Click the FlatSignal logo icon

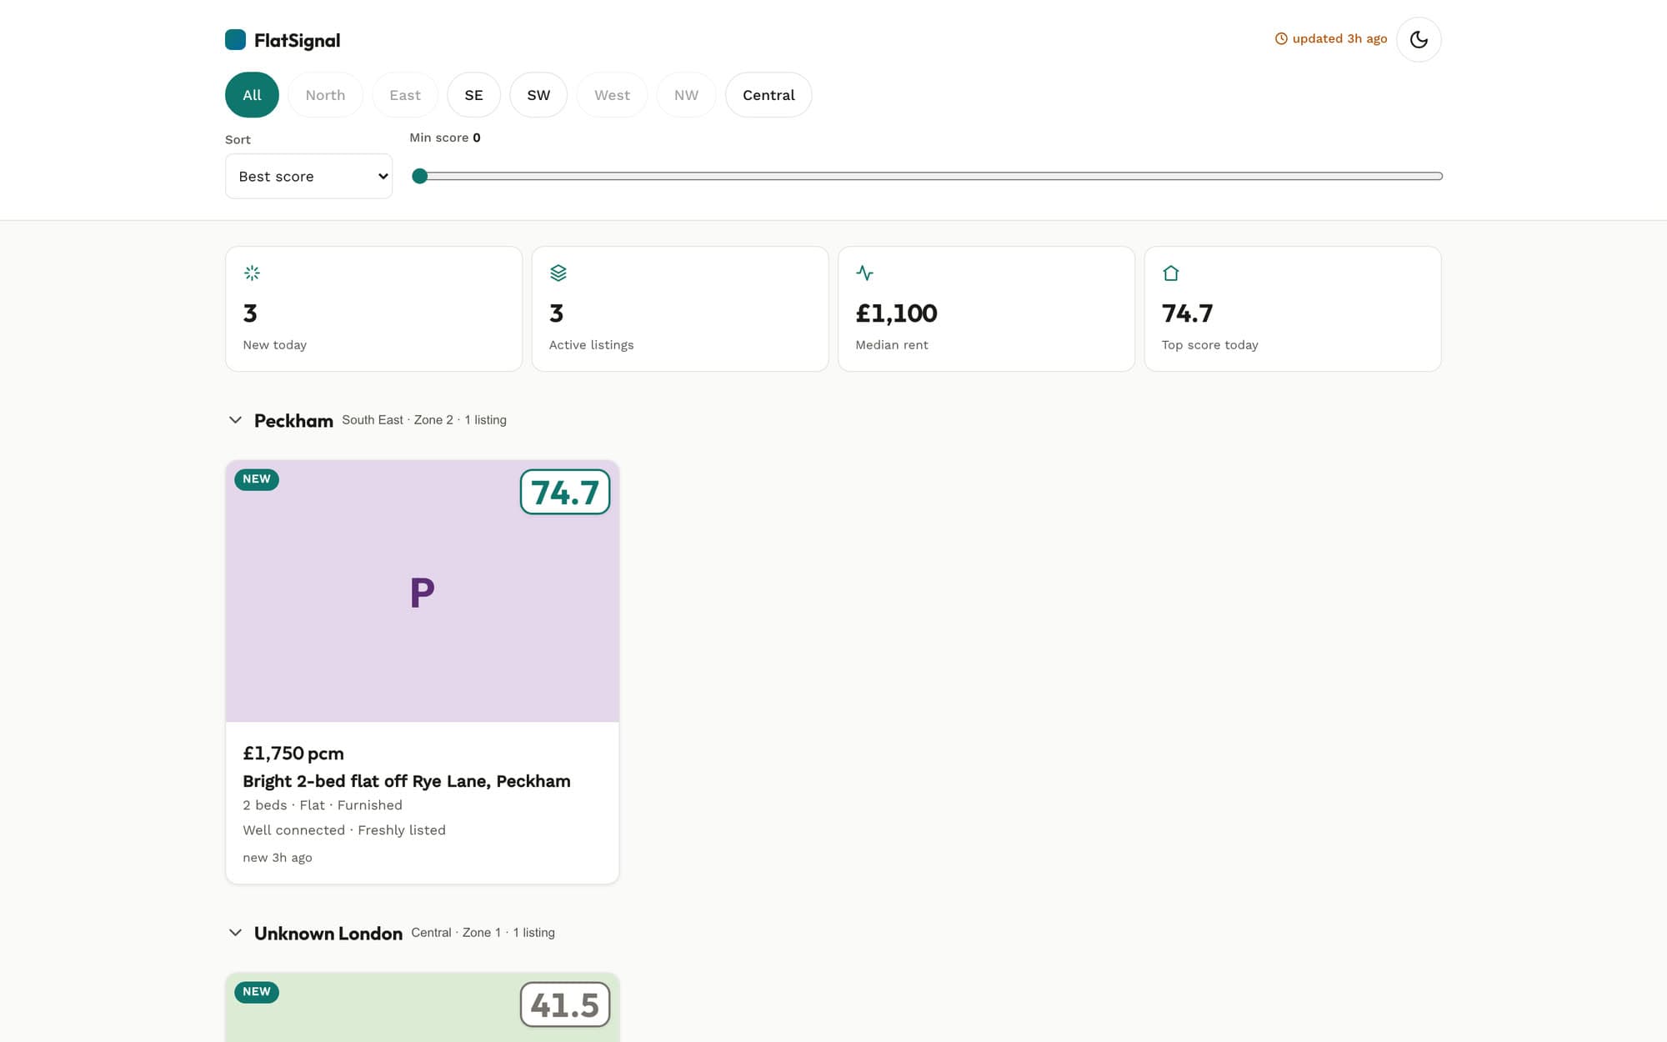(235, 40)
